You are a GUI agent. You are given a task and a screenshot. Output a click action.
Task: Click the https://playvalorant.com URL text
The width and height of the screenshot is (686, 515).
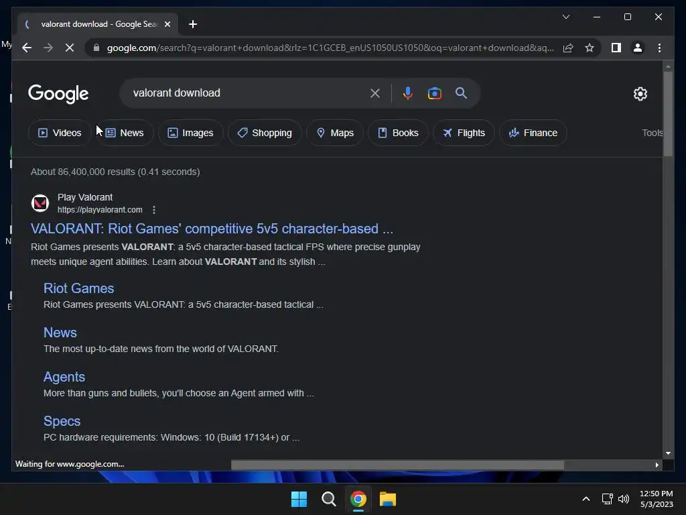pos(100,210)
